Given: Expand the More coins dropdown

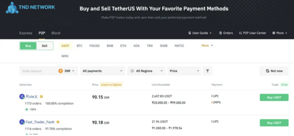Looking at the screenshot, I should 207,46.
